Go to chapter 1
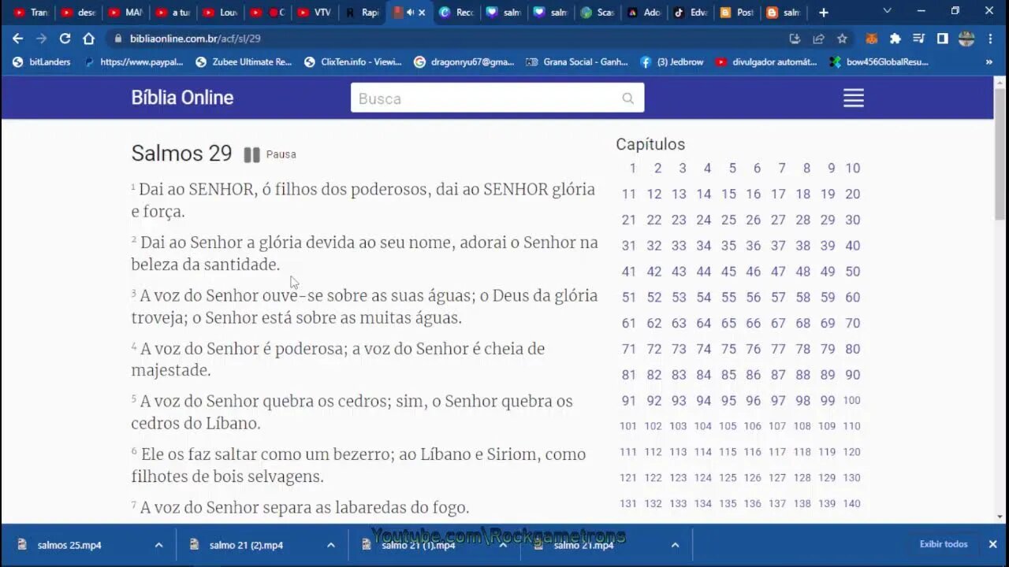This screenshot has width=1009, height=567. click(x=632, y=168)
